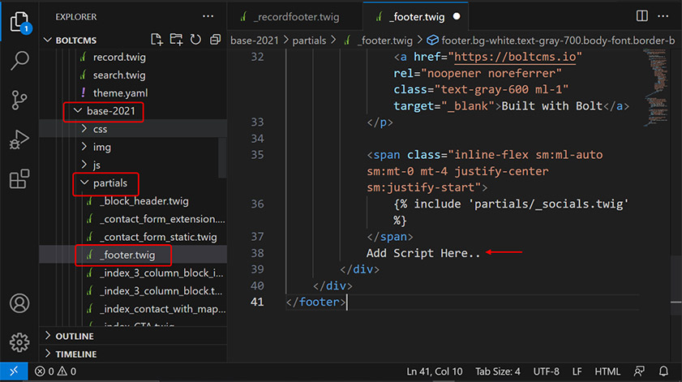Open the Extensions view icon
The image size is (682, 382).
[x=19, y=178]
